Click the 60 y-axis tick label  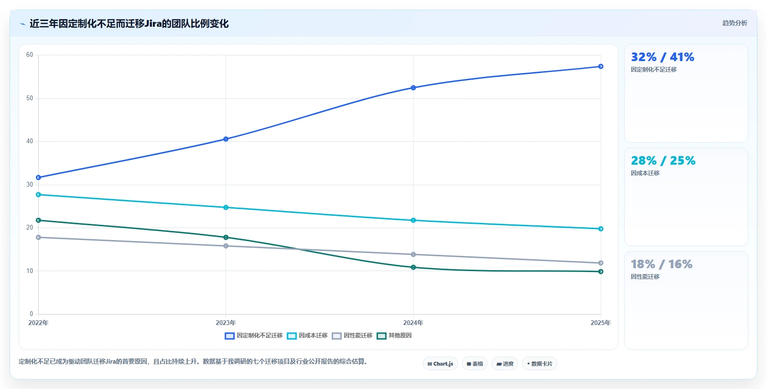pyautogui.click(x=30, y=55)
